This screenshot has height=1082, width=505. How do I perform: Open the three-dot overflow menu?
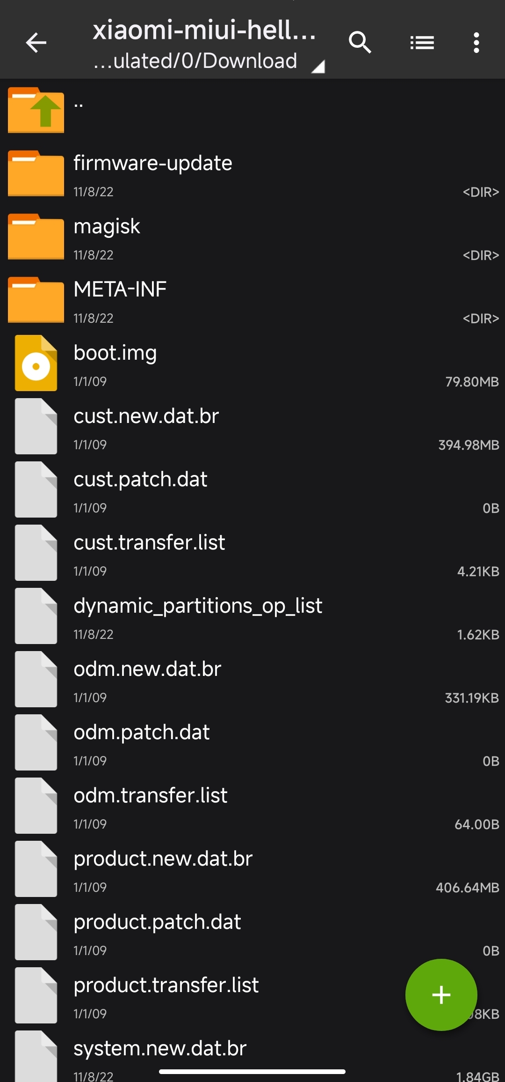pos(476,43)
